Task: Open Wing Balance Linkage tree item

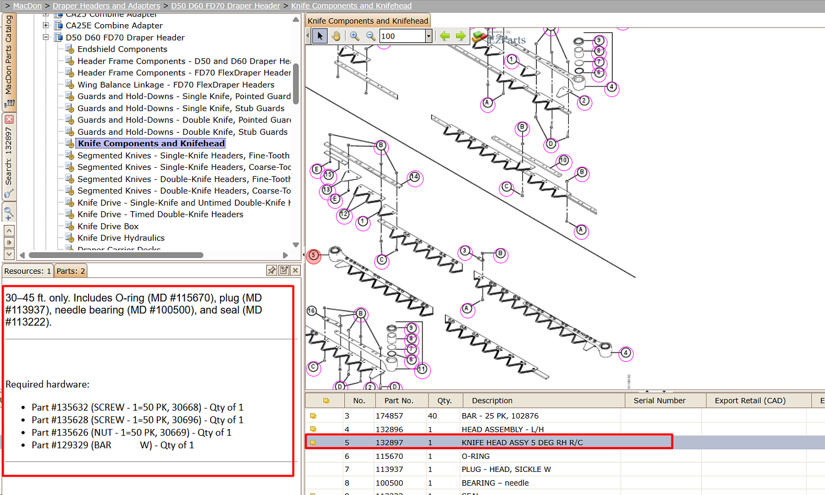Action: click(x=176, y=85)
